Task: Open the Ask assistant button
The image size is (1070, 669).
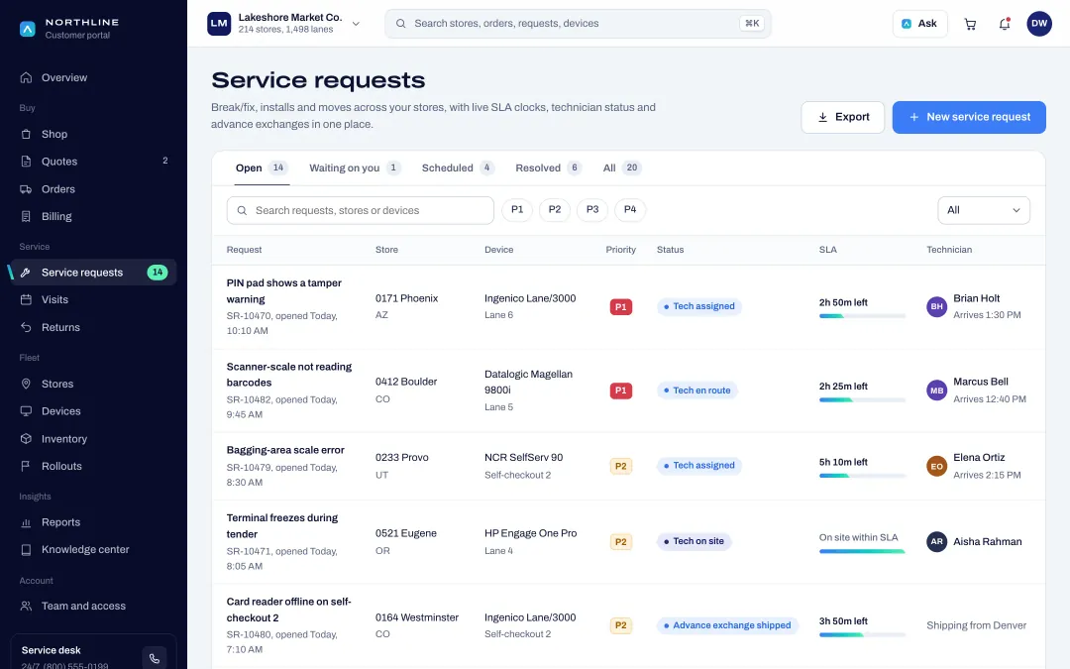Action: tap(919, 24)
